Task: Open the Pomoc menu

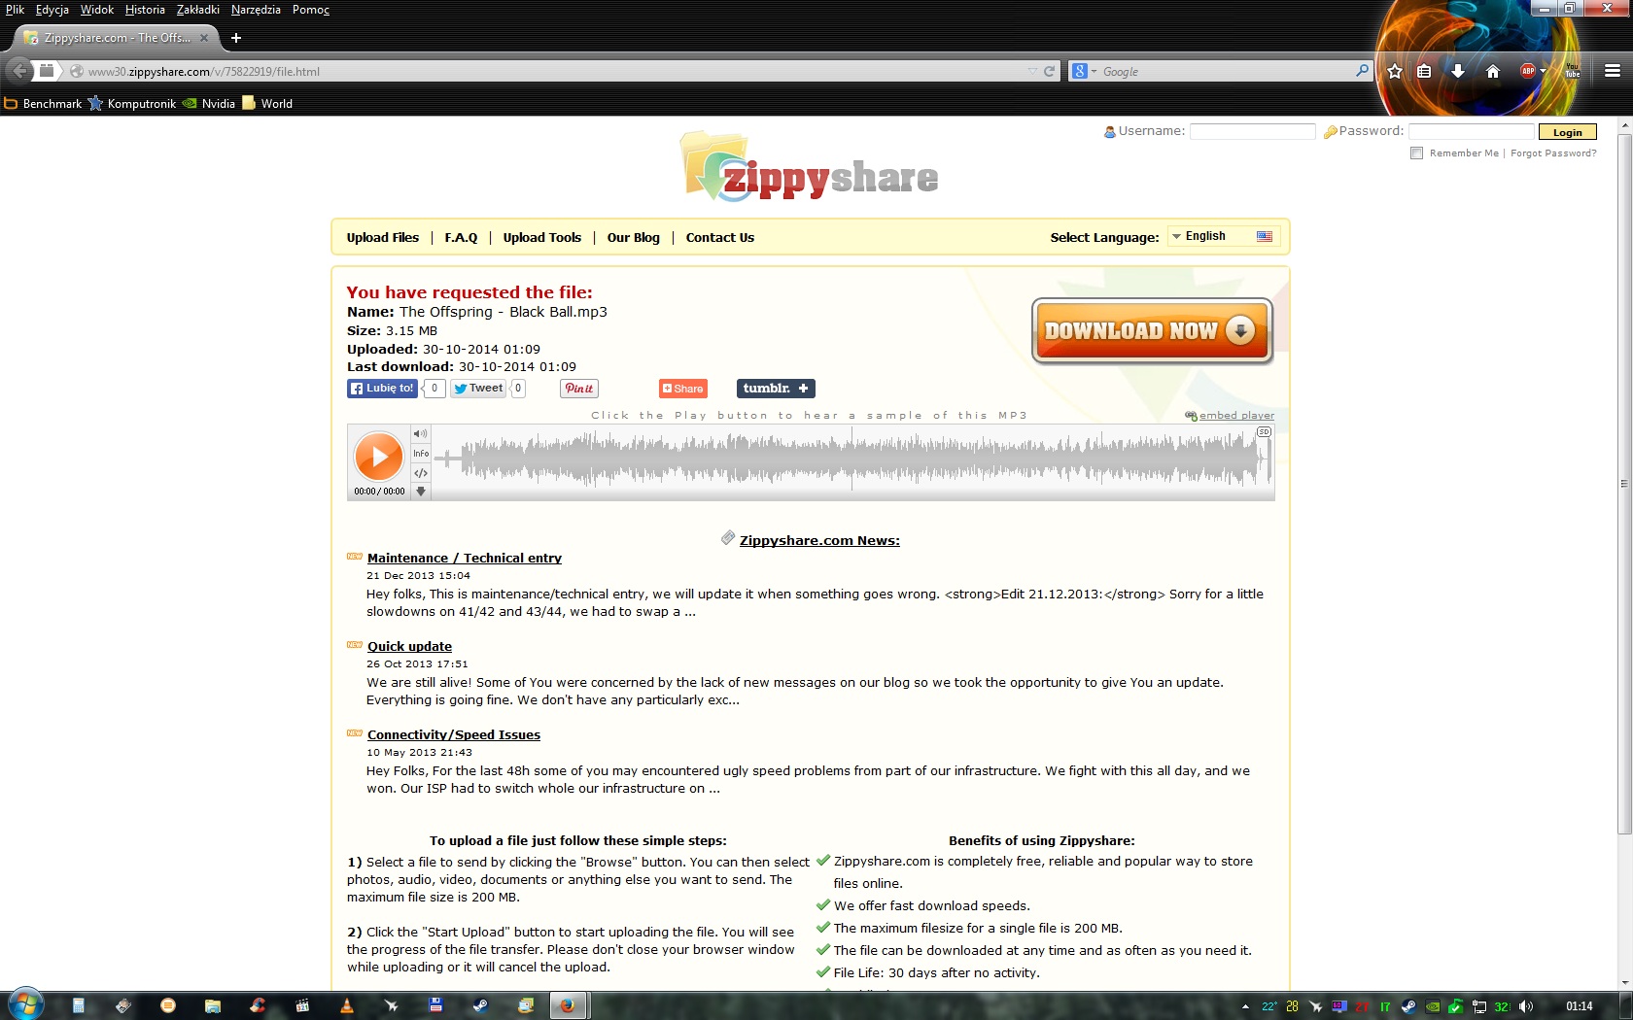Action: click(x=311, y=10)
